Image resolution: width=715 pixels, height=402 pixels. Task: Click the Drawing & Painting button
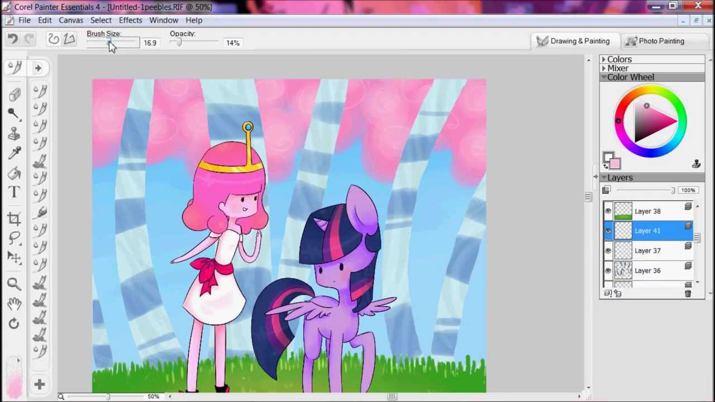pyautogui.click(x=573, y=41)
